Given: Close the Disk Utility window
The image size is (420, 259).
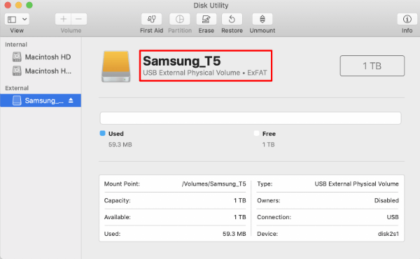Looking at the screenshot, I should pyautogui.click(x=8, y=5).
